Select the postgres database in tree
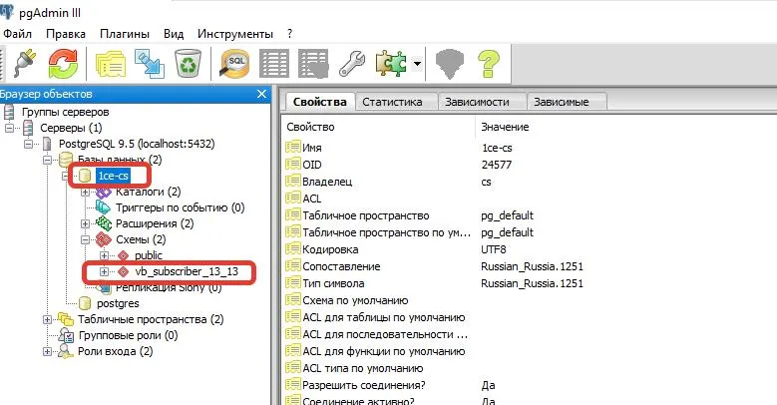 click(x=113, y=302)
